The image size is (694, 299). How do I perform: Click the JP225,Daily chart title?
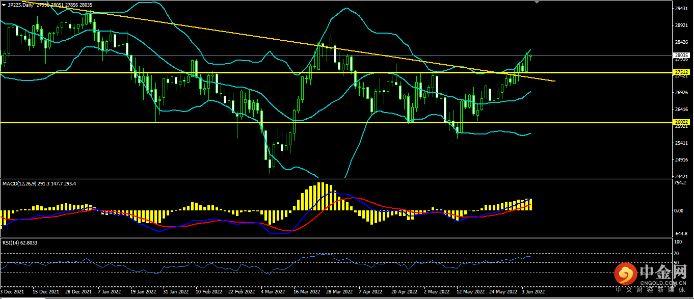pyautogui.click(x=22, y=5)
